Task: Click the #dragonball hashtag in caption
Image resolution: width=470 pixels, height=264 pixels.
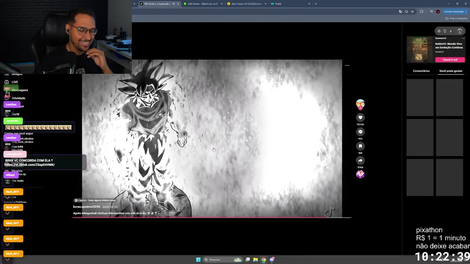Action: click(90, 213)
